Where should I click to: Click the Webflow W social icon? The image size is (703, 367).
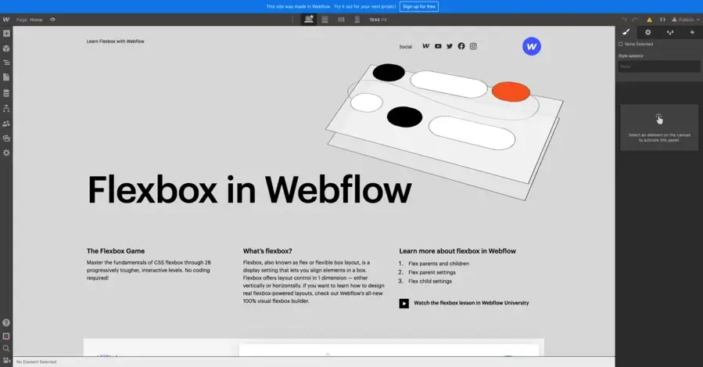[x=426, y=45]
